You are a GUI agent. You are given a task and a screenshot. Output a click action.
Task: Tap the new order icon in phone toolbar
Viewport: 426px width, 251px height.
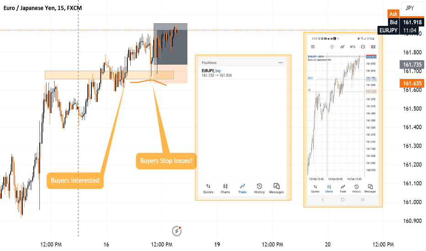pyautogui.click(x=373, y=47)
